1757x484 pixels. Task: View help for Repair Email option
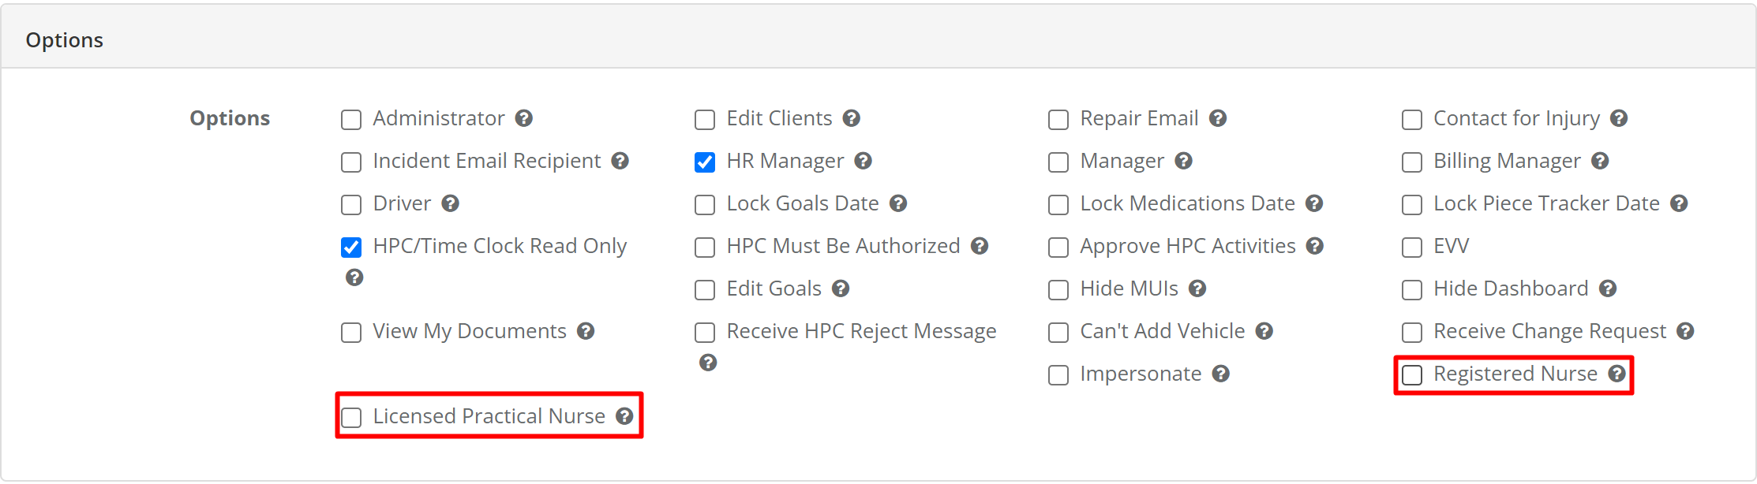(1219, 119)
